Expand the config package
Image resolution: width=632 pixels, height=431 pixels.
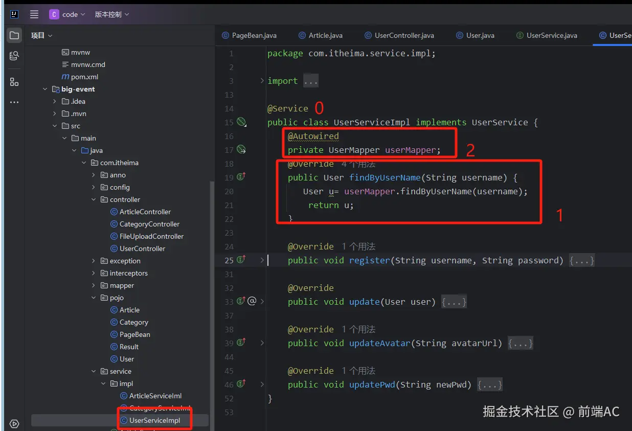point(94,187)
